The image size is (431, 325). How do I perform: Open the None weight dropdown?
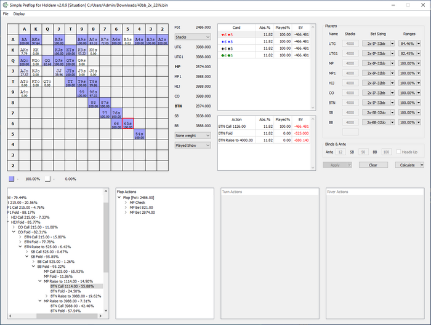pos(193,136)
